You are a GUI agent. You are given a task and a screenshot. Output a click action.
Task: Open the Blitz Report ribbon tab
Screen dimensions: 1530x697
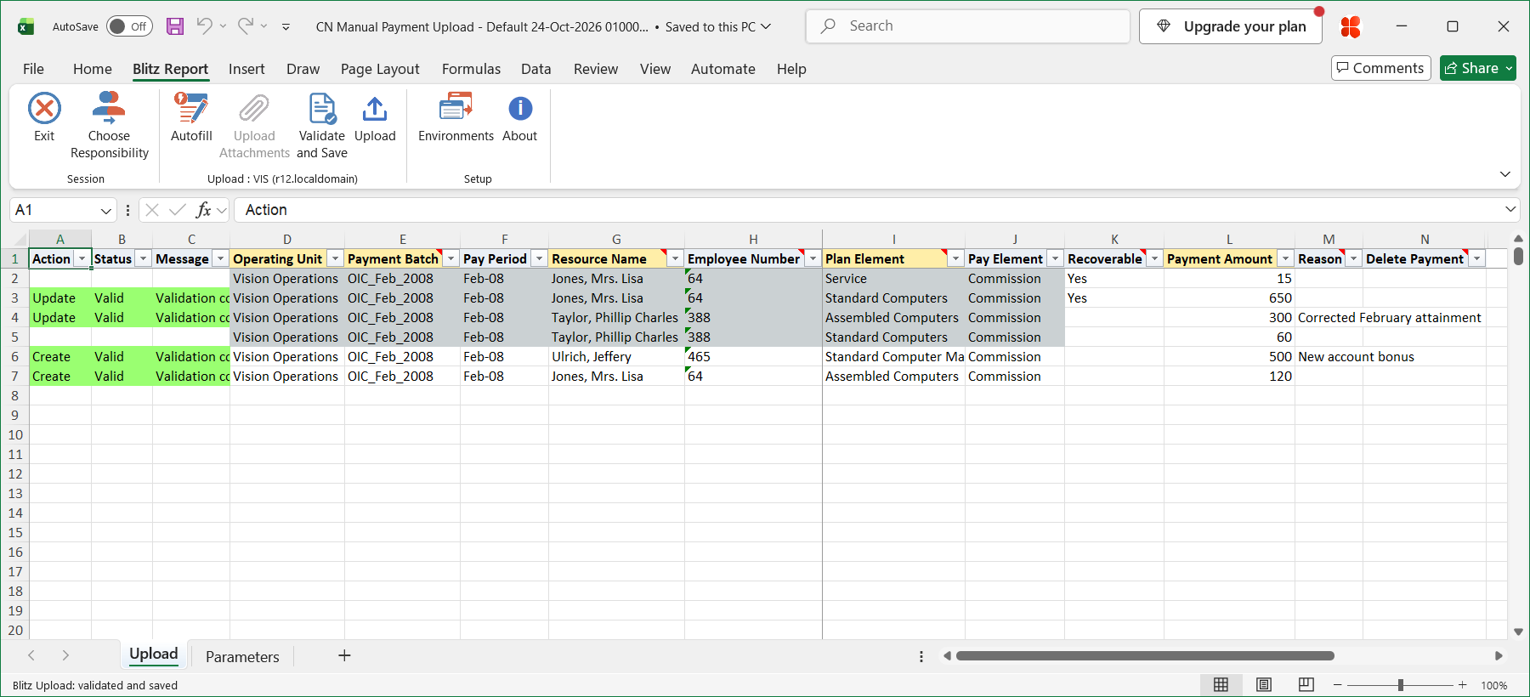pyautogui.click(x=170, y=69)
